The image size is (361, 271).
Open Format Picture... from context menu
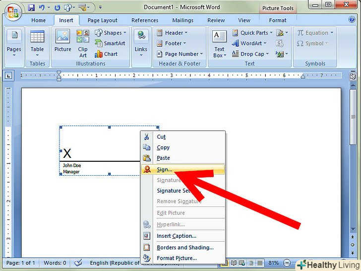[x=183, y=258]
